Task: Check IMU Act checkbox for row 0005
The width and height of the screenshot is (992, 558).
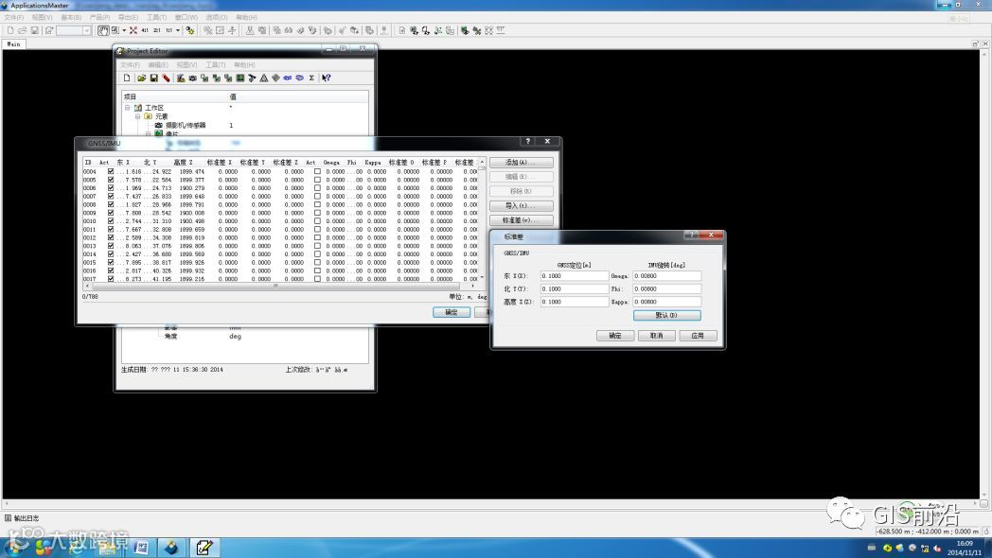Action: (317, 180)
